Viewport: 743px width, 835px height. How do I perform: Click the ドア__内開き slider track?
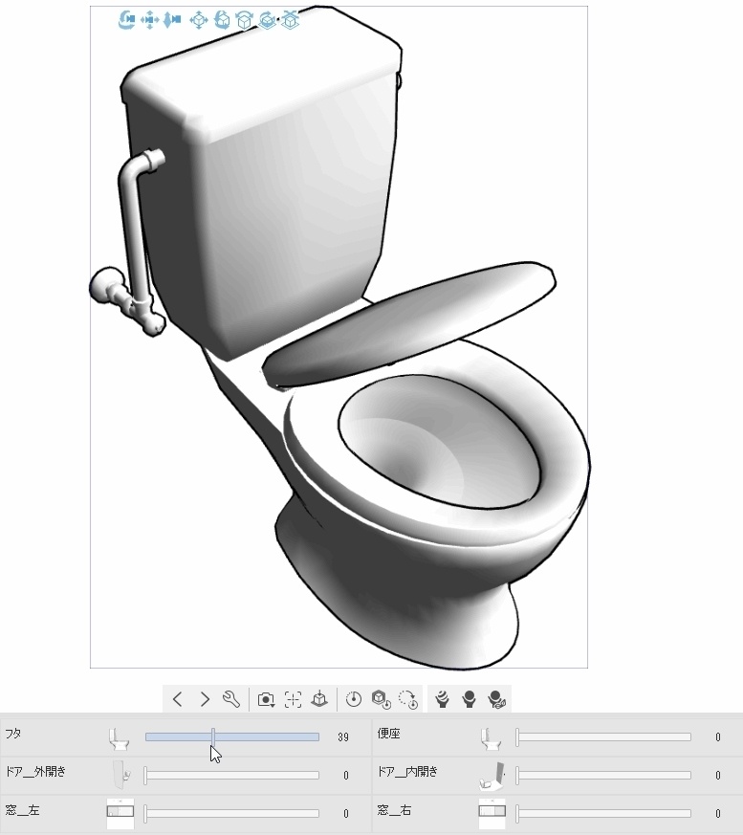point(603,776)
